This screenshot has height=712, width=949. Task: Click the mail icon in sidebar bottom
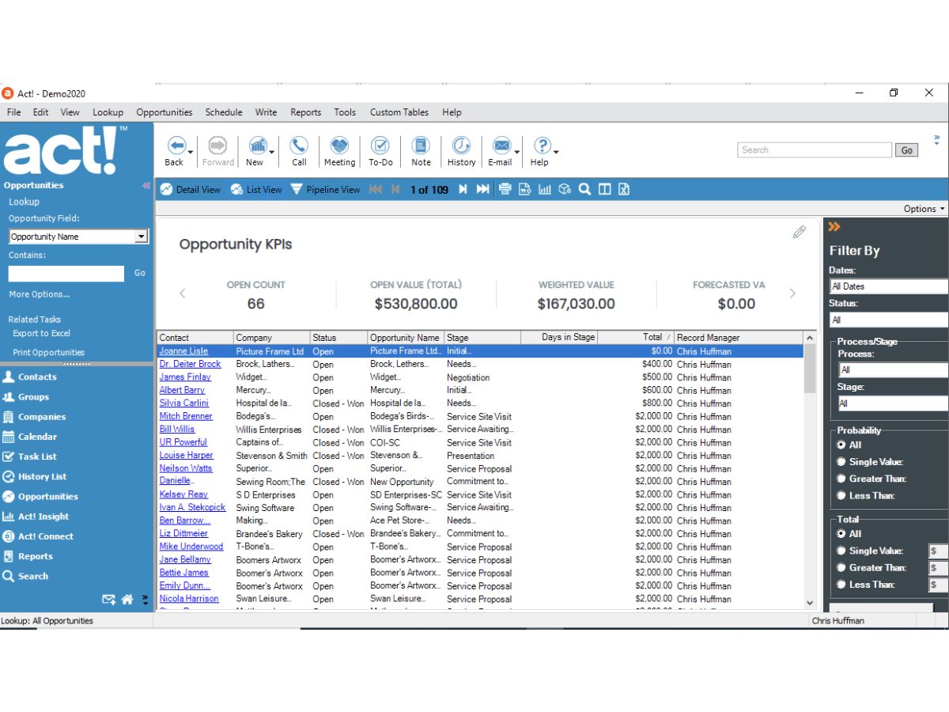click(109, 600)
